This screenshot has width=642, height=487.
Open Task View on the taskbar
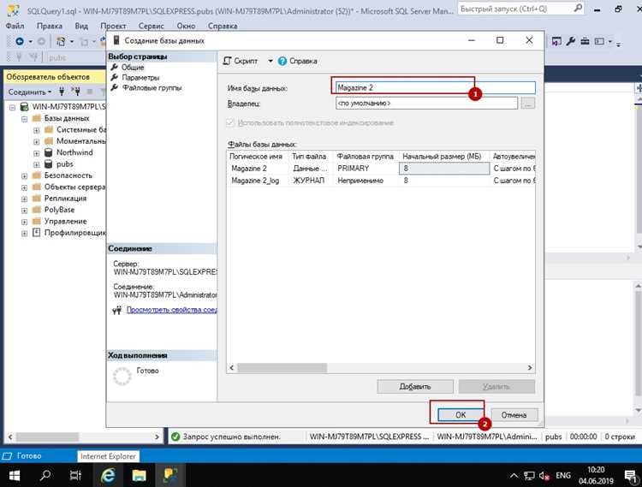tap(75, 475)
